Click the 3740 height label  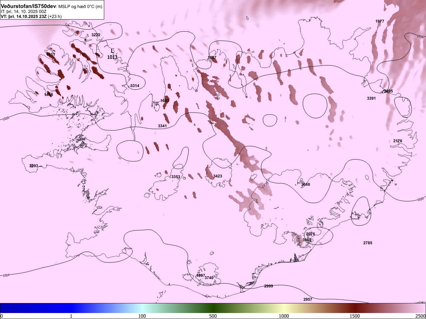(x=209, y=278)
